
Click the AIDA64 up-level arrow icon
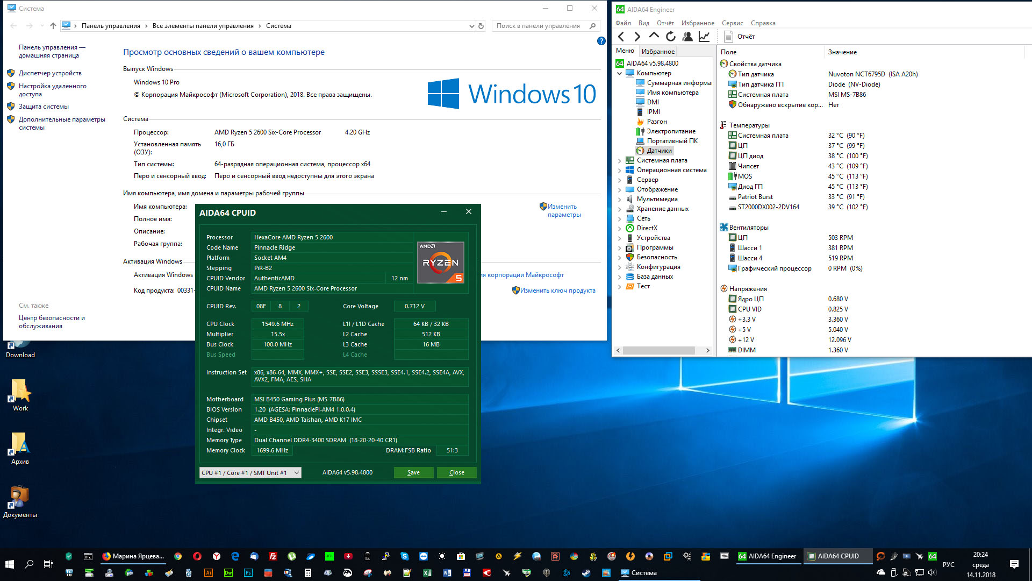pos(654,36)
